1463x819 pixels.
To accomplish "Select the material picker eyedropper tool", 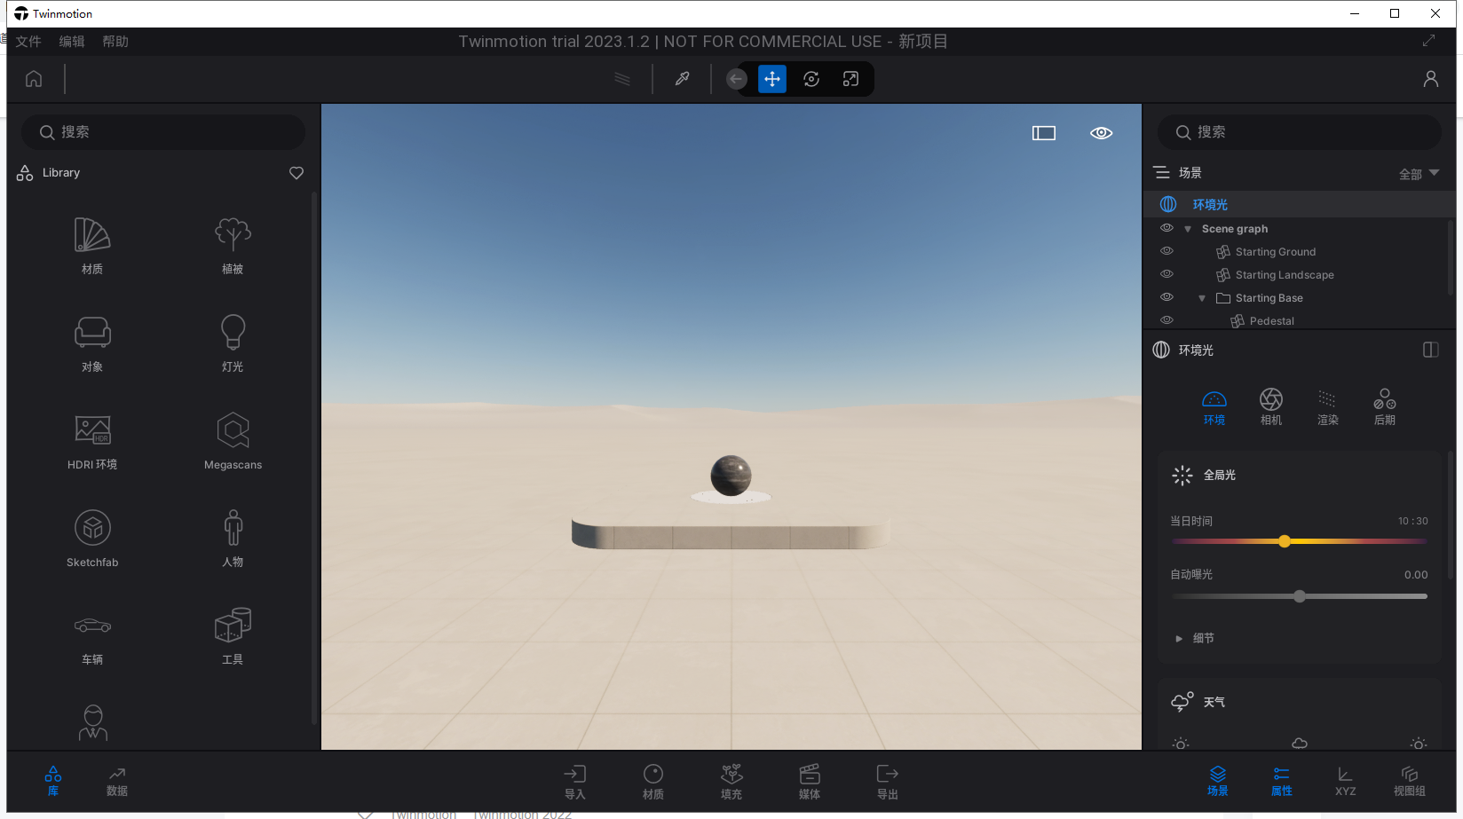I will coord(683,79).
